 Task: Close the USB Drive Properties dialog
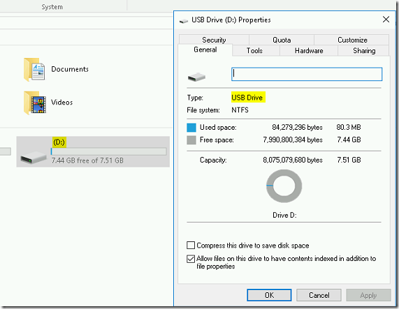386,20
